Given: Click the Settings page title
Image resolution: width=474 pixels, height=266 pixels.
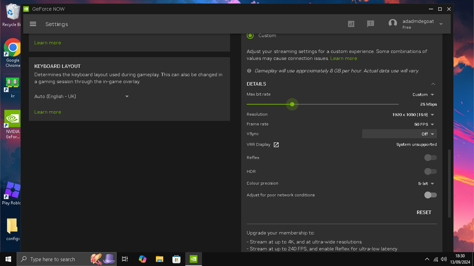Looking at the screenshot, I should (x=57, y=24).
